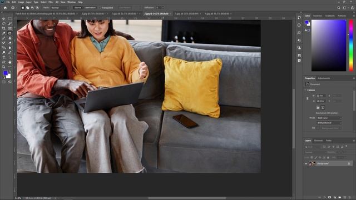Open the 8 Bits/Channel dropdown
The width and height of the screenshot is (356, 200).
tap(329, 123)
